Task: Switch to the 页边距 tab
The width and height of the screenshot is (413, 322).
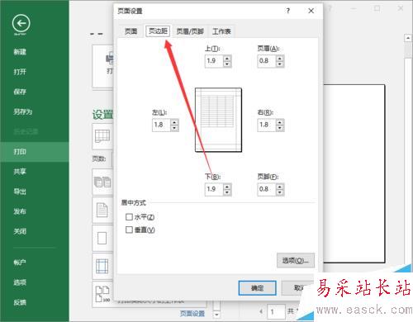Action: coord(158,31)
